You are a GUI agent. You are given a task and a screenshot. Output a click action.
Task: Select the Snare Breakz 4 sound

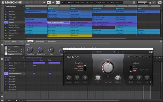[x=14, y=63]
